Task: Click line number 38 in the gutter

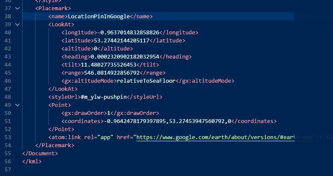Action: click(x=8, y=17)
